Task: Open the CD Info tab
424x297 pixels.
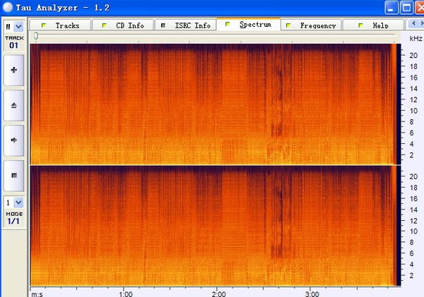Action: [123, 25]
